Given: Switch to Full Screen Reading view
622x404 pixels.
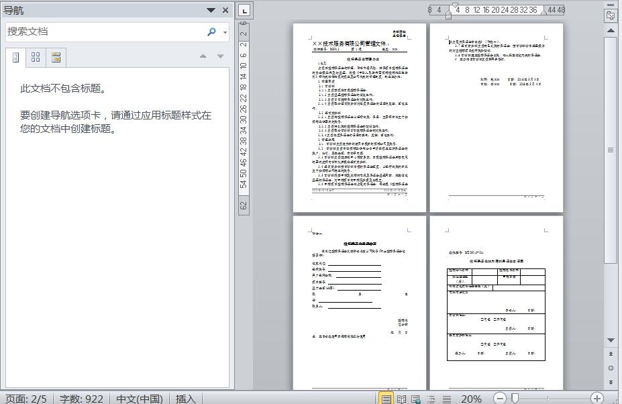Looking at the screenshot, I should pyautogui.click(x=401, y=399).
